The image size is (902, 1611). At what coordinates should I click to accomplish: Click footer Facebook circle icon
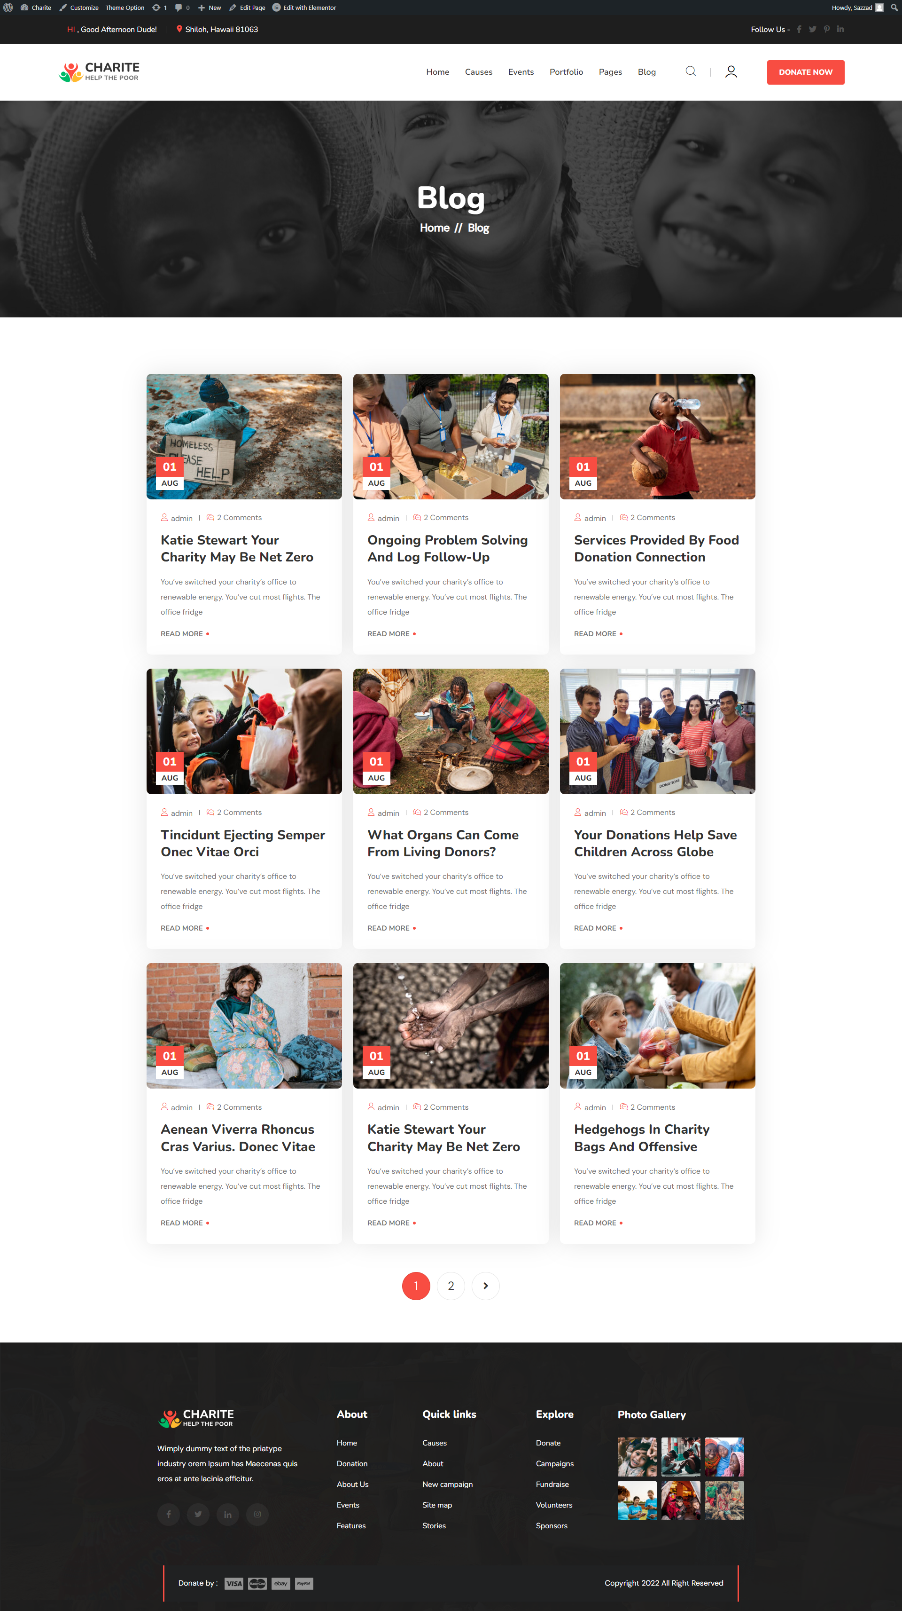tap(169, 1514)
